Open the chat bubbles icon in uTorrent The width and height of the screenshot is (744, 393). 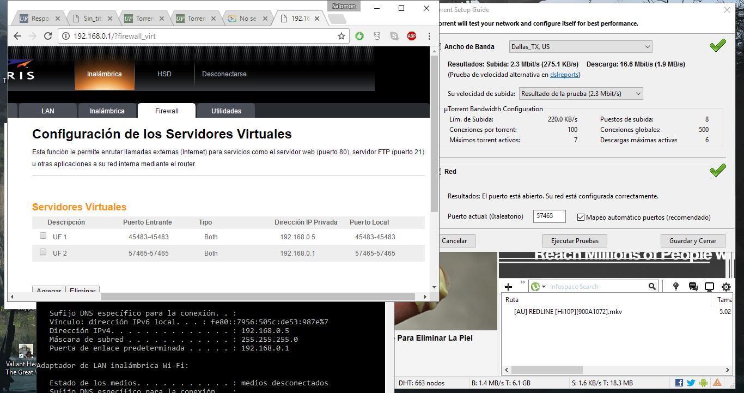(693, 287)
